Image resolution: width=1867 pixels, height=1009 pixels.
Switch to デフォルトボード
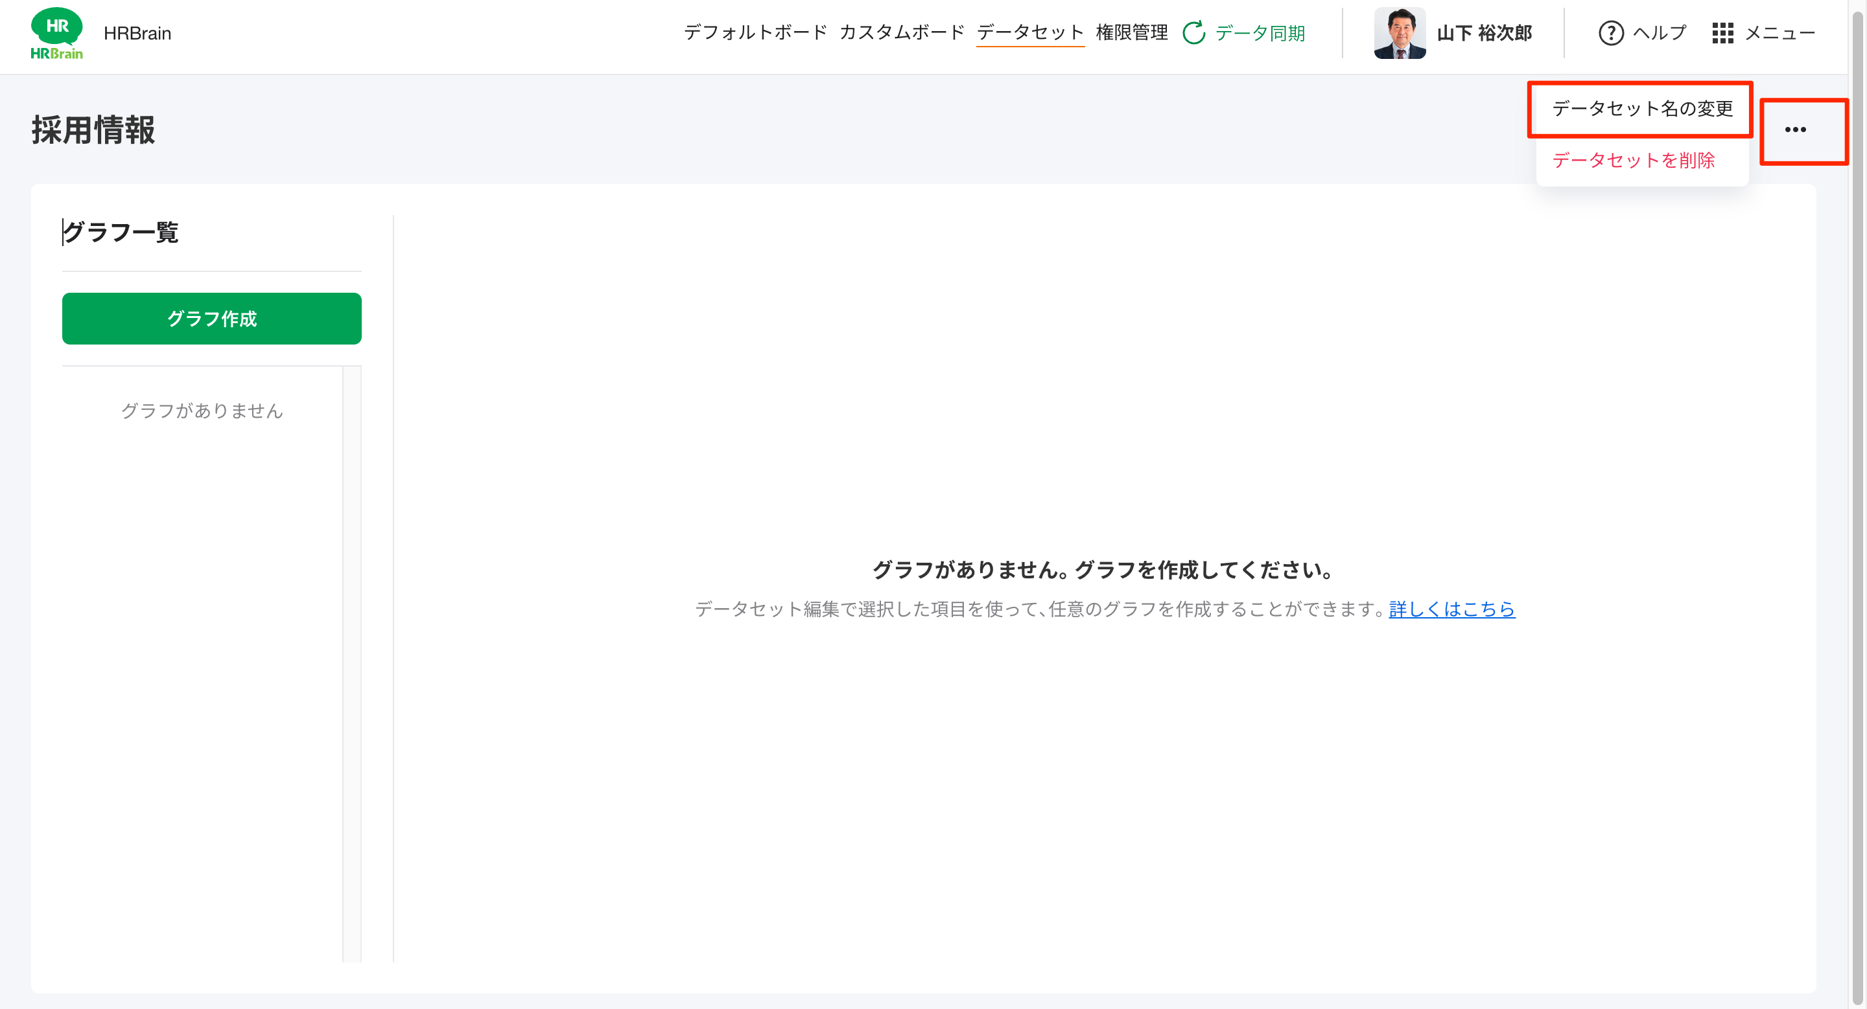click(x=755, y=32)
